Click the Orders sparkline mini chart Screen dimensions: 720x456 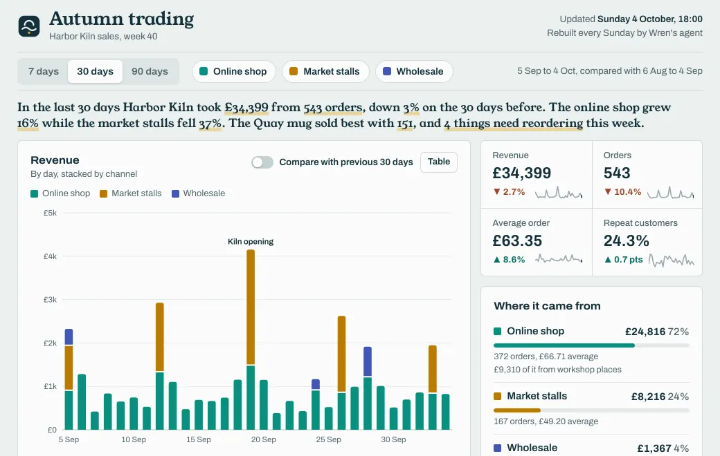pyautogui.click(x=670, y=193)
